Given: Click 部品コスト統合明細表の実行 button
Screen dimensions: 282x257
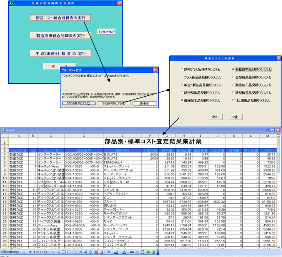Looking at the screenshot, I should 60,18.
